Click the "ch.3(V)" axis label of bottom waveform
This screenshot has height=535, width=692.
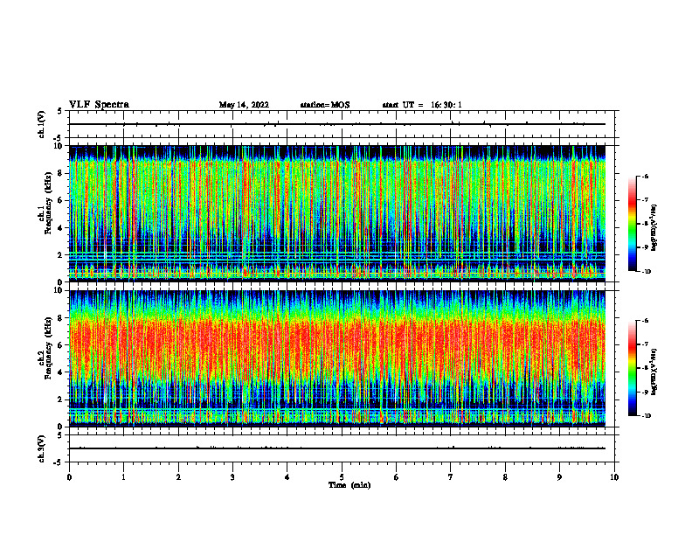pyautogui.click(x=41, y=448)
